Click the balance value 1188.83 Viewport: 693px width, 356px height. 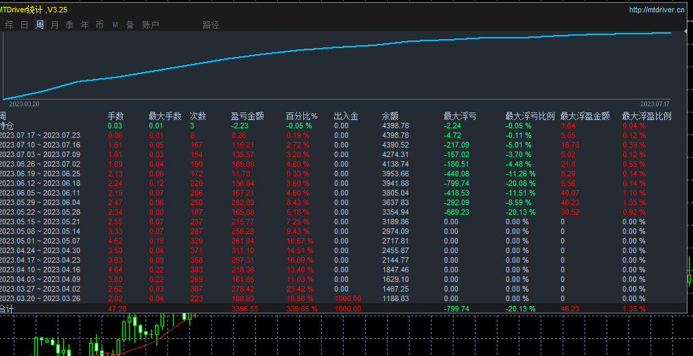point(395,298)
